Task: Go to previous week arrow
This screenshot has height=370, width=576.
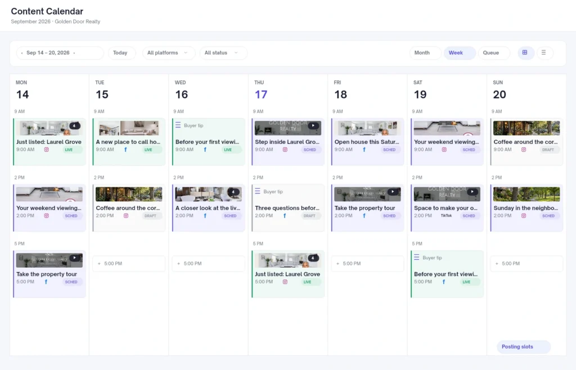Action: [22, 53]
